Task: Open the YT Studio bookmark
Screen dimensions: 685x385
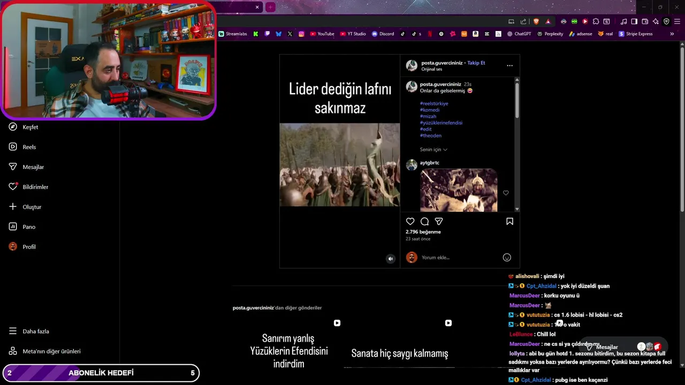Action: [353, 34]
